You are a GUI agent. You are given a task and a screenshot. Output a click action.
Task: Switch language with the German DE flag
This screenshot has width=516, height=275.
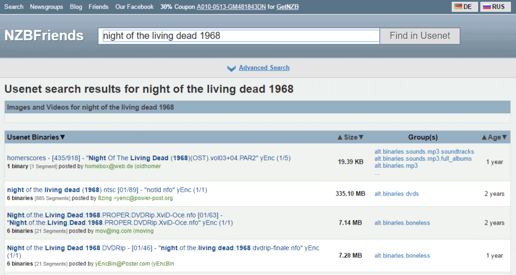point(465,7)
